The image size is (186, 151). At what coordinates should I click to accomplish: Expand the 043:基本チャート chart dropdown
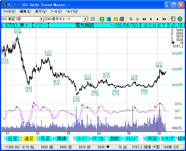(85, 19)
